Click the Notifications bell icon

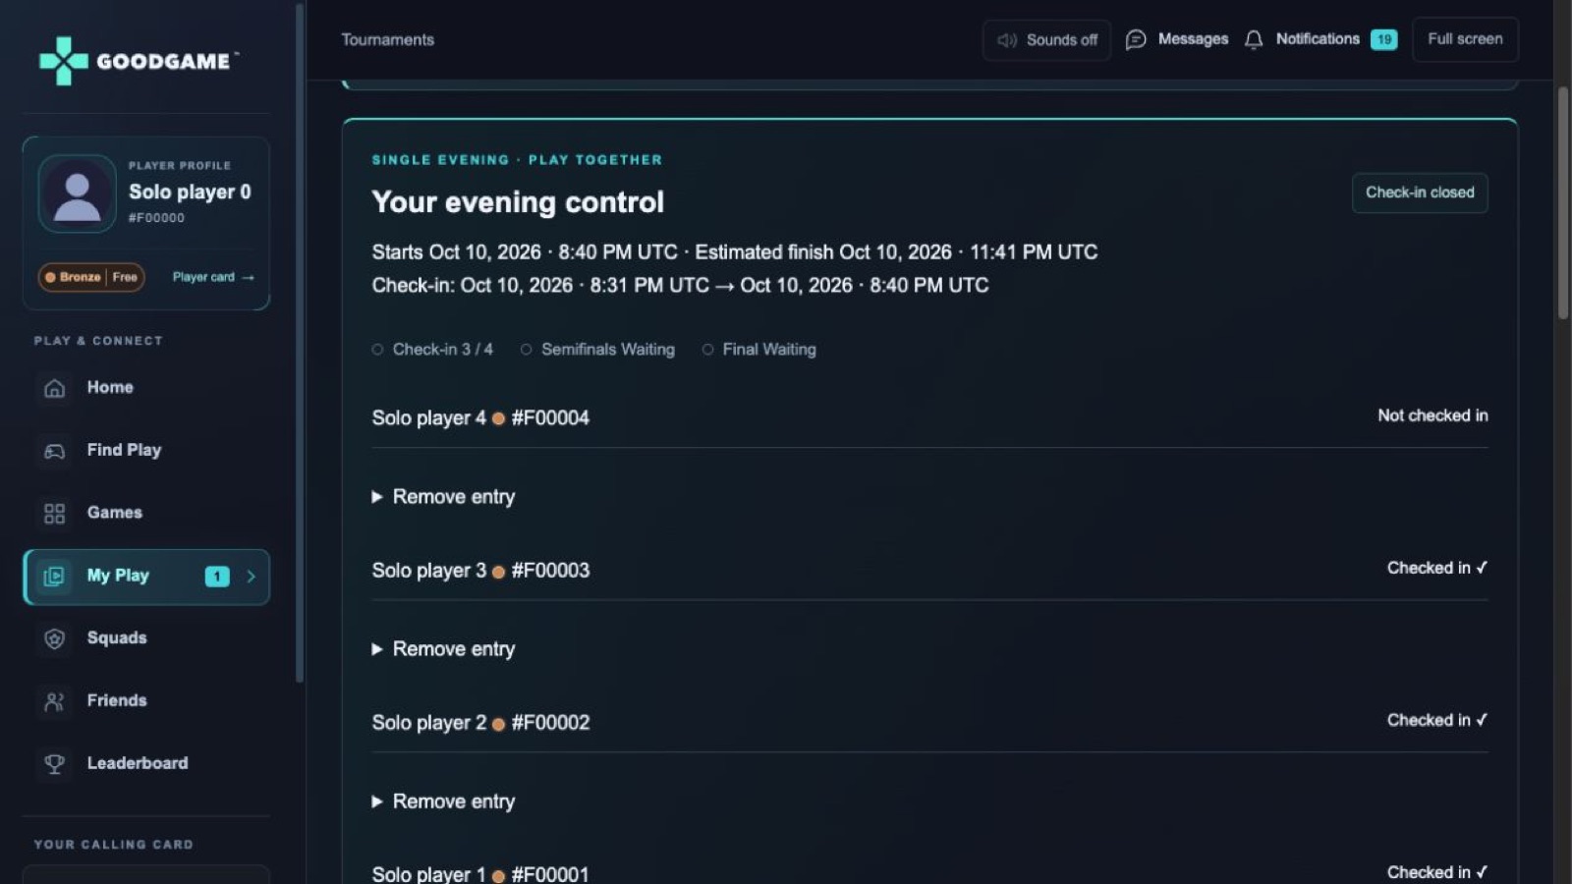click(x=1254, y=39)
